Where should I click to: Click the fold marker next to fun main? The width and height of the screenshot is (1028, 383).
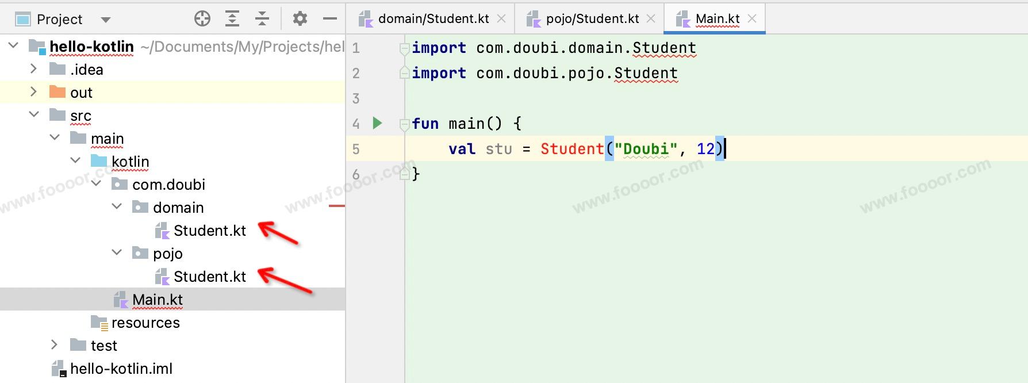tap(404, 124)
